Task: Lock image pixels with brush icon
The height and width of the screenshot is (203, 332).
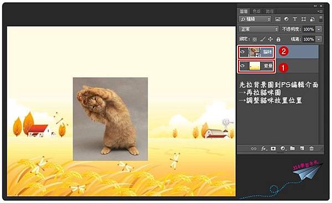Action: click(x=262, y=39)
